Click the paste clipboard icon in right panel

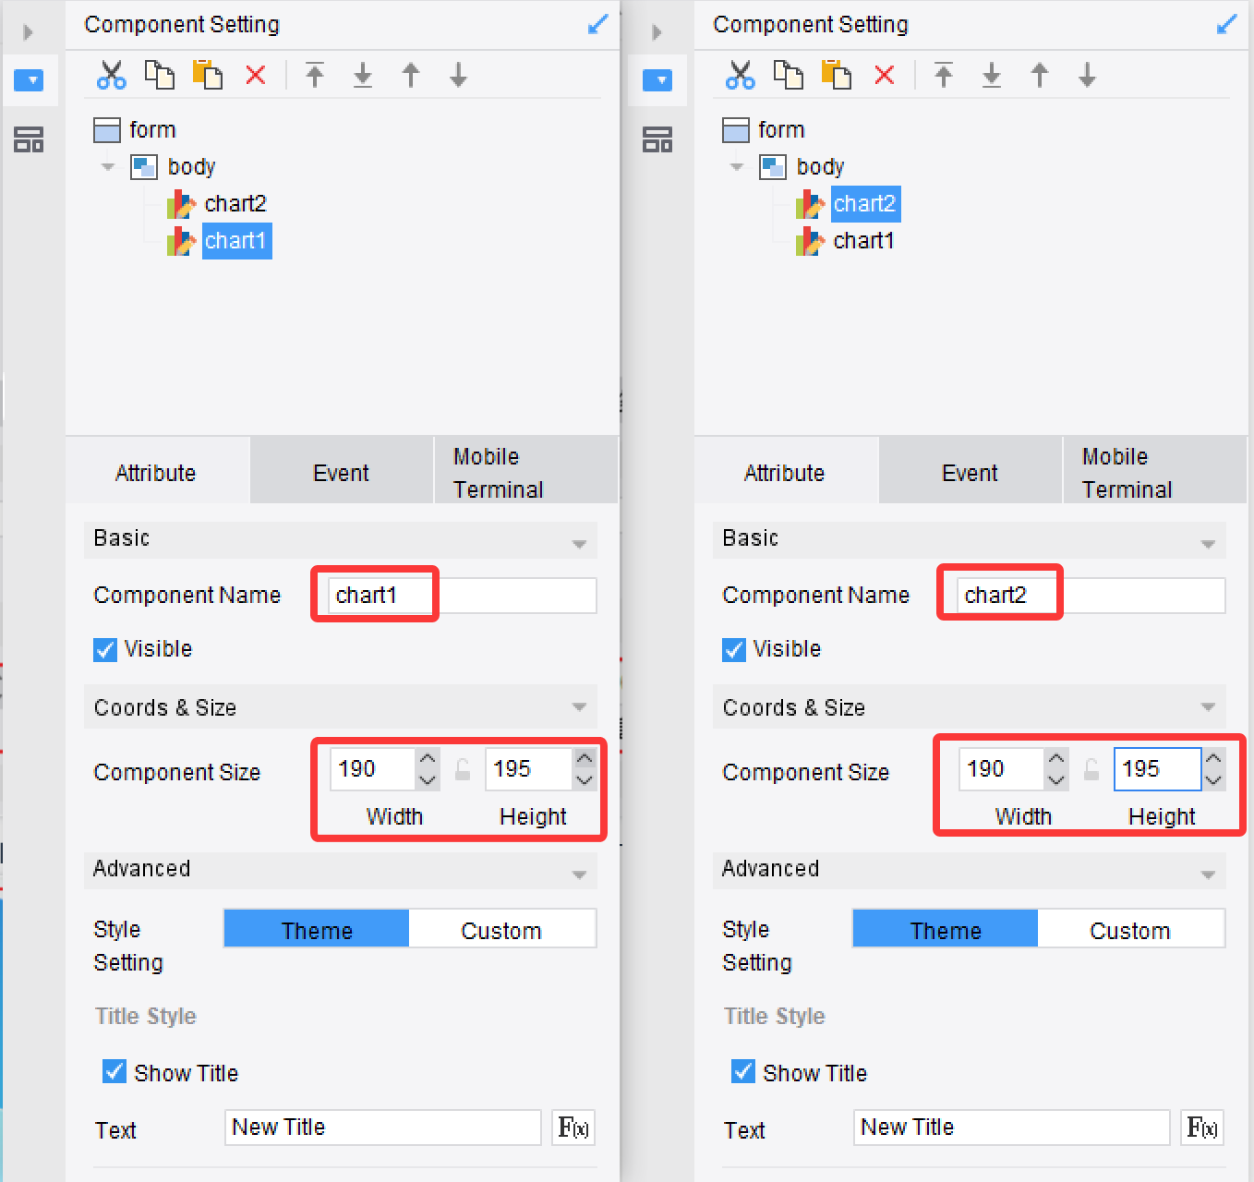tap(836, 75)
